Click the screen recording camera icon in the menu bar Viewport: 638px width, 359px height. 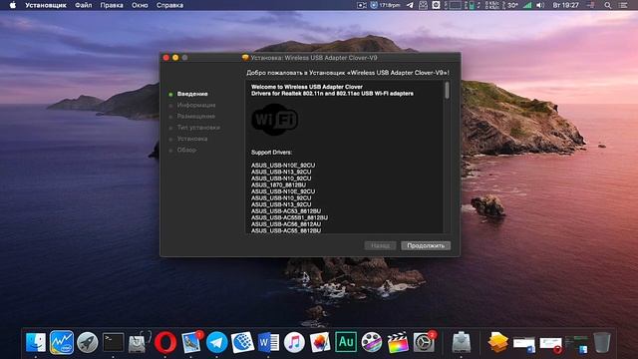coord(361,5)
